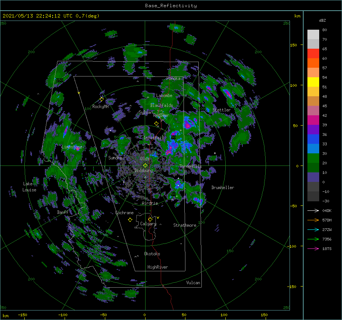Click the Olds label
Screen dimensions: 342x320
[x=145, y=159]
